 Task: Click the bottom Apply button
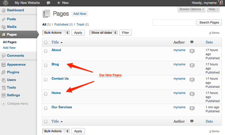coord(78,131)
